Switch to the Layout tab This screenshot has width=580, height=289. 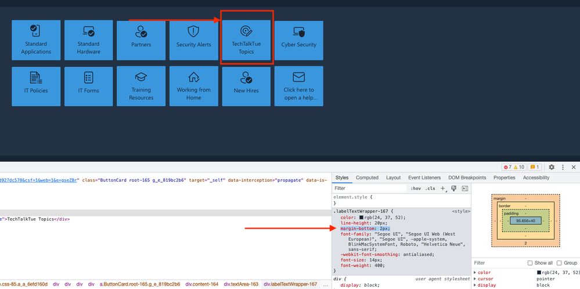pos(393,178)
